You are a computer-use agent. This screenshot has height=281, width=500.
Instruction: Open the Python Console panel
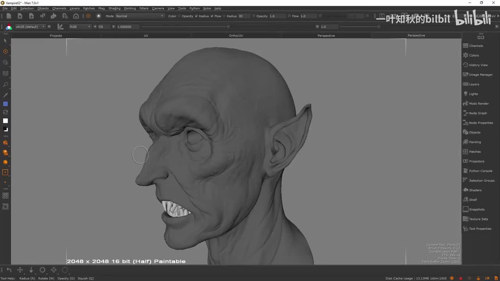pyautogui.click(x=480, y=171)
